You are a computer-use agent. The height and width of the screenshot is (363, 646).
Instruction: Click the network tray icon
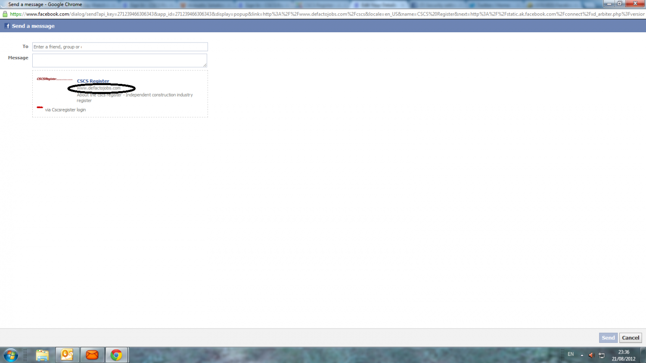[x=602, y=355]
